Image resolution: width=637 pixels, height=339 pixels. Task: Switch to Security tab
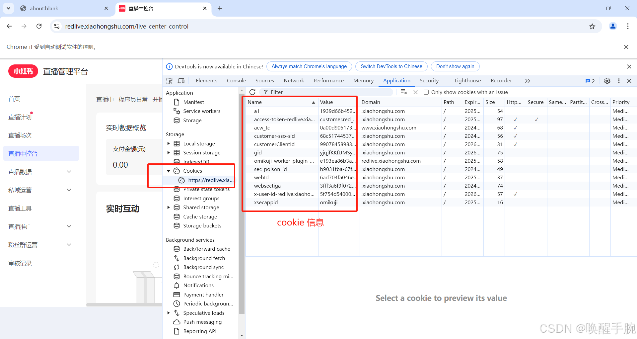429,81
